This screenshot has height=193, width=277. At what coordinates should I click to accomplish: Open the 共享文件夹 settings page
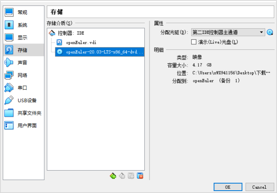[x=24, y=113]
